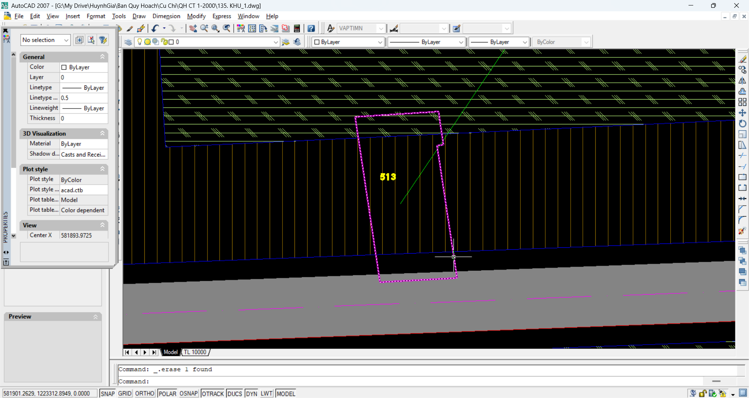Screen dimensions: 749x398
Task: Switch to the TL 10000 layout tab
Action: [195, 352]
